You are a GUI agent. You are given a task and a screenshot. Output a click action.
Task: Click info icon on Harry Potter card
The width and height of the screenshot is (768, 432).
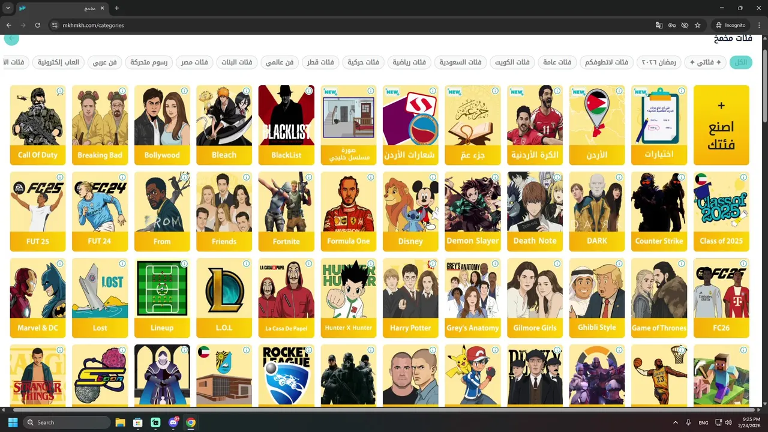click(x=433, y=264)
